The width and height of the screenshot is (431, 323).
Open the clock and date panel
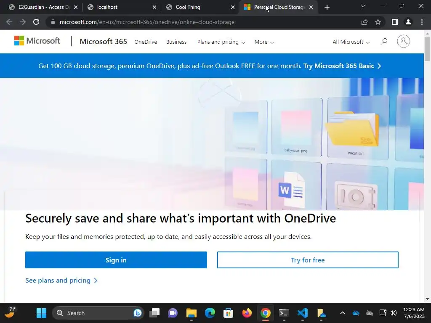[414, 313]
